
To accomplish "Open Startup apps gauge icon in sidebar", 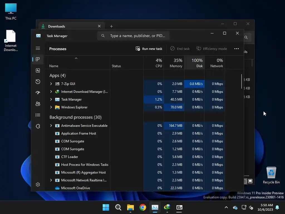I will coord(38,93).
